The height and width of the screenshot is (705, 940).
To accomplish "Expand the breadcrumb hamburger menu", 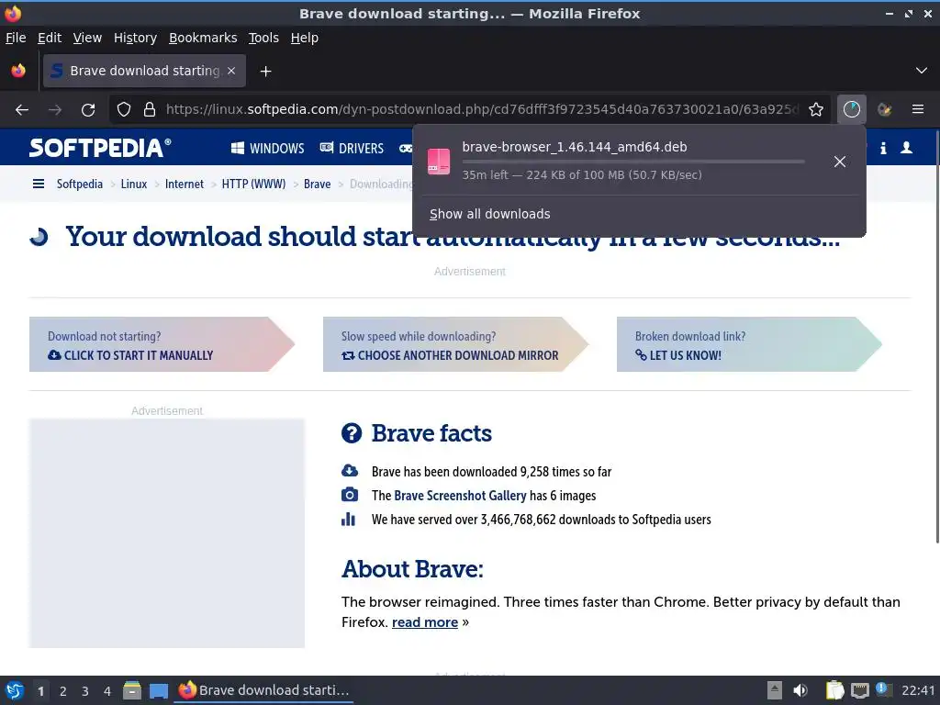I will coord(39,184).
